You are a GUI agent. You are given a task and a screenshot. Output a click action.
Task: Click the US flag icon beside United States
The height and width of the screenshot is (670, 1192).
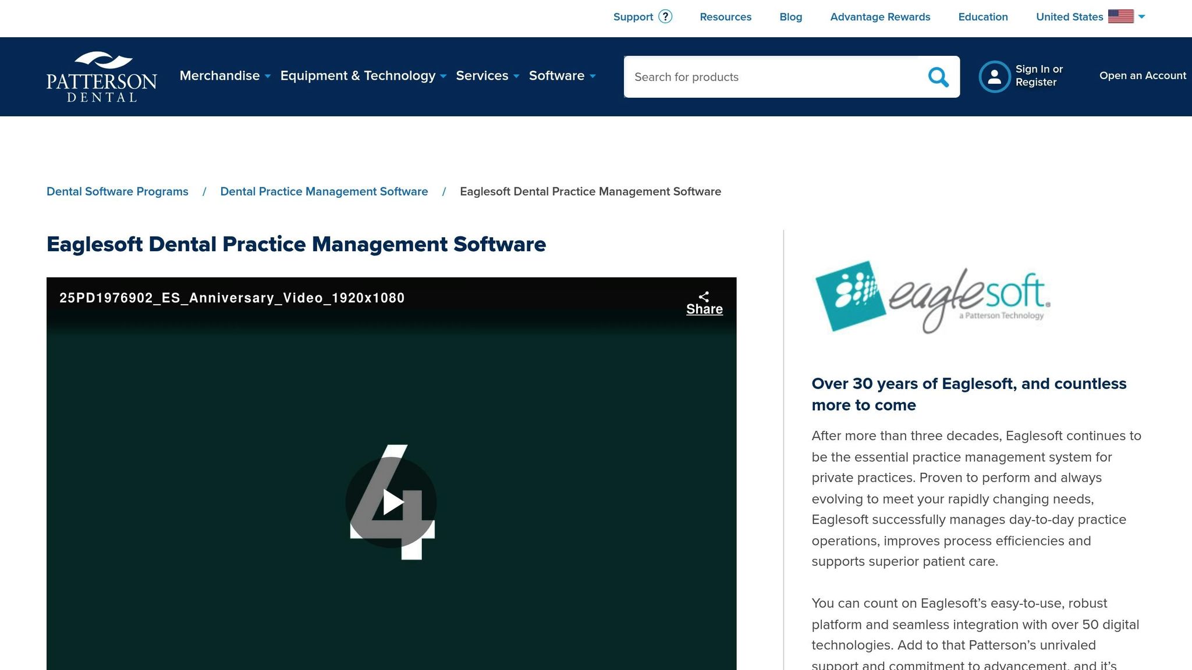pos(1121,16)
